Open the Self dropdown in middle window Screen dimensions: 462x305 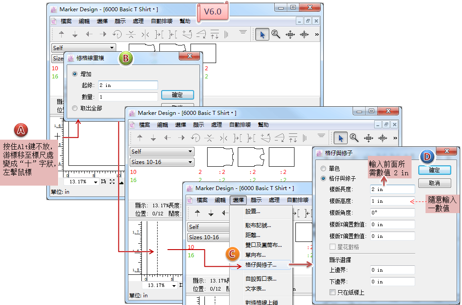coord(162,152)
